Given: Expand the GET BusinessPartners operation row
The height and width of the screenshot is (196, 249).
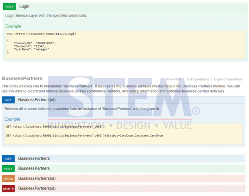Looking at the screenshot, I should pos(124,158).
